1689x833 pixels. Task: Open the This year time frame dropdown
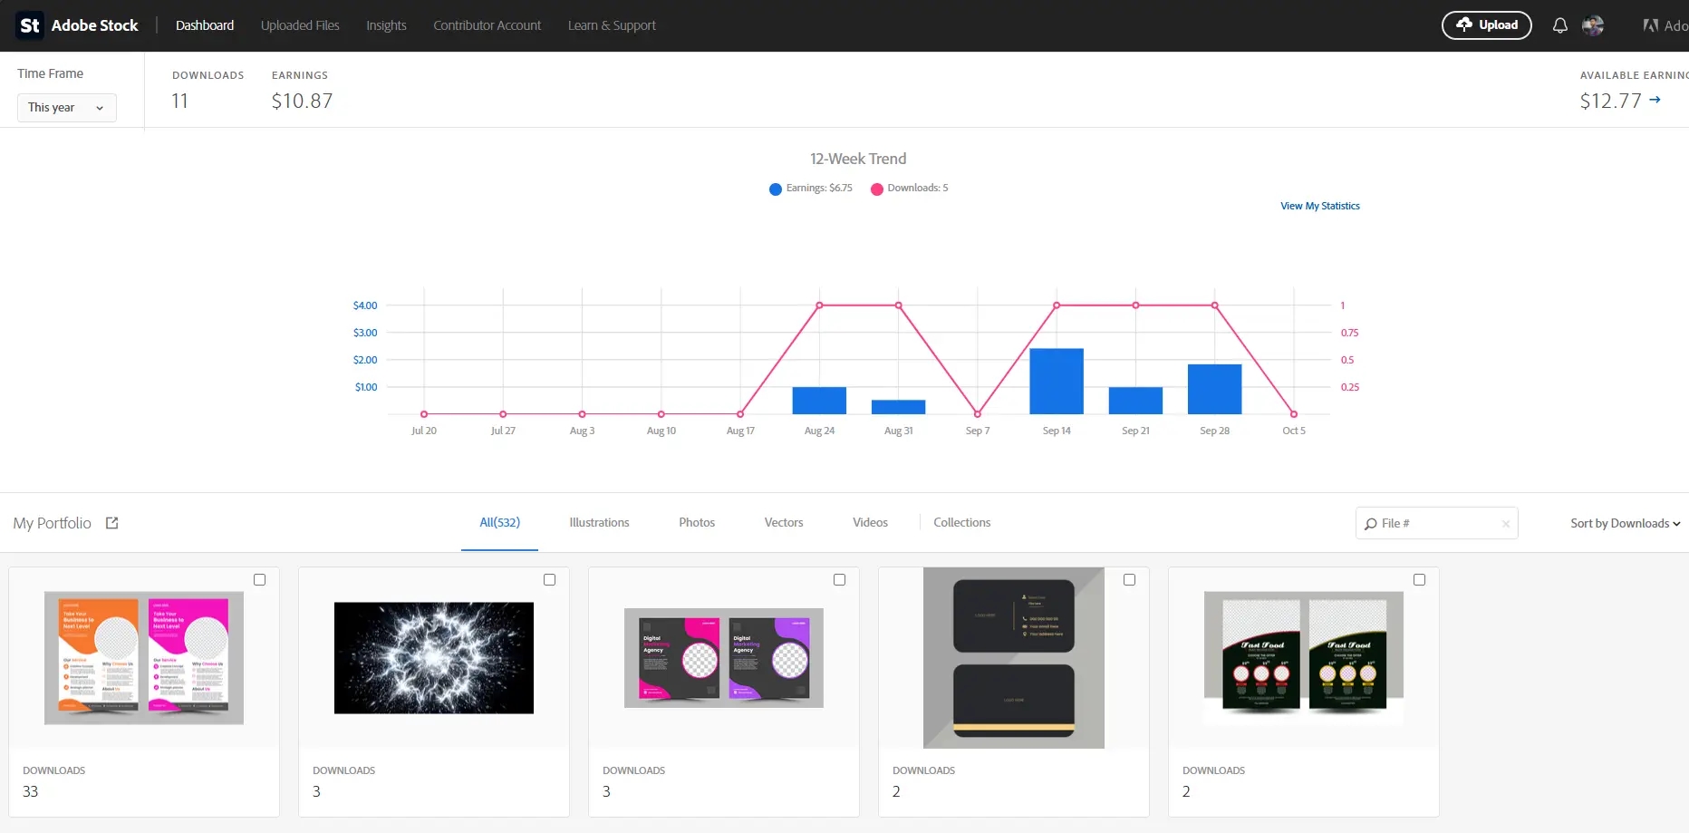67,108
